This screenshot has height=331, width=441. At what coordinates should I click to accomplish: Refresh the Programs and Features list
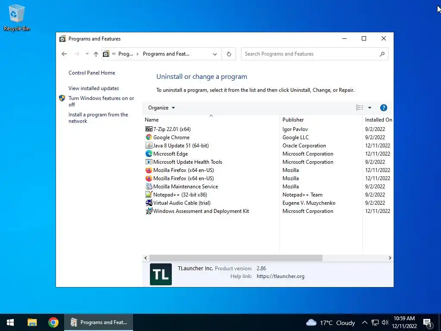229,54
